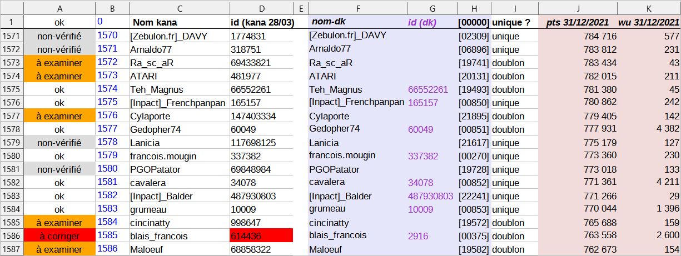The image size is (681, 256).
Task: Select the "unique ?" header cell
Action: tap(514, 22)
